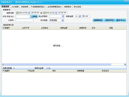The height and width of the screenshot is (97, 129).
Task: Open the 快速消费 tab
Action: point(25,7)
